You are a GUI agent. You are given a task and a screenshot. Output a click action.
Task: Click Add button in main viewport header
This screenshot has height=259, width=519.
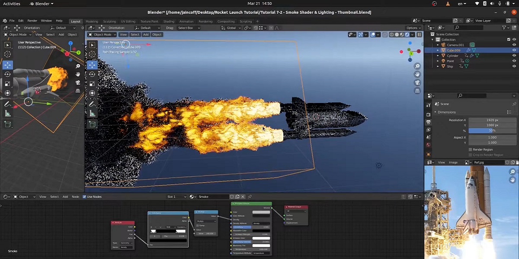click(x=146, y=35)
